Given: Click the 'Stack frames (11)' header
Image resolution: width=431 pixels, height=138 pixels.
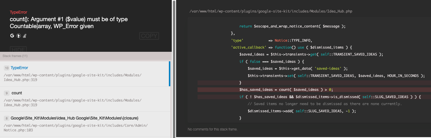Looking at the screenshot, I should click(15, 56).
